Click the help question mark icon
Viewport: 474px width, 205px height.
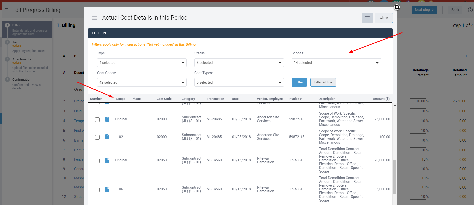coord(470,10)
